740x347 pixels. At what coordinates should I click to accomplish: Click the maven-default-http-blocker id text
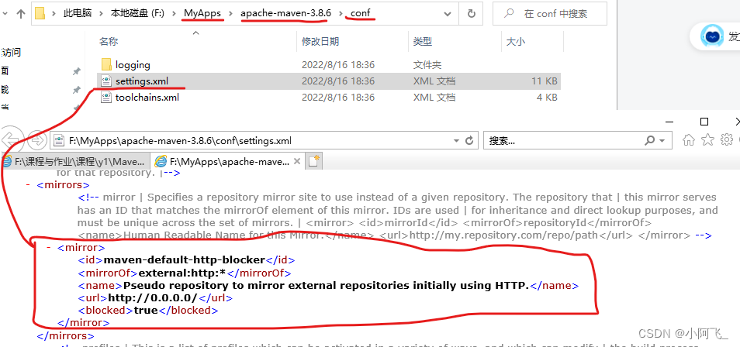(185, 259)
